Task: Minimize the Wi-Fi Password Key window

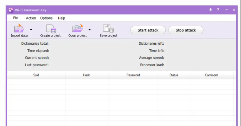Action: (x=227, y=10)
